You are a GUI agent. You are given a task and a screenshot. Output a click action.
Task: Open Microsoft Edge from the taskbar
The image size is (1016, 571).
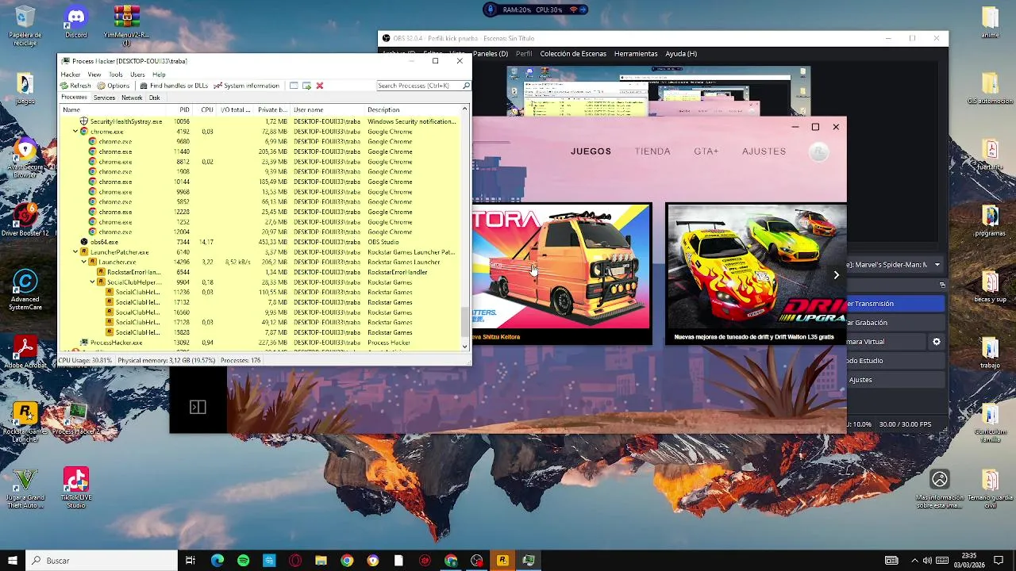coord(217,561)
